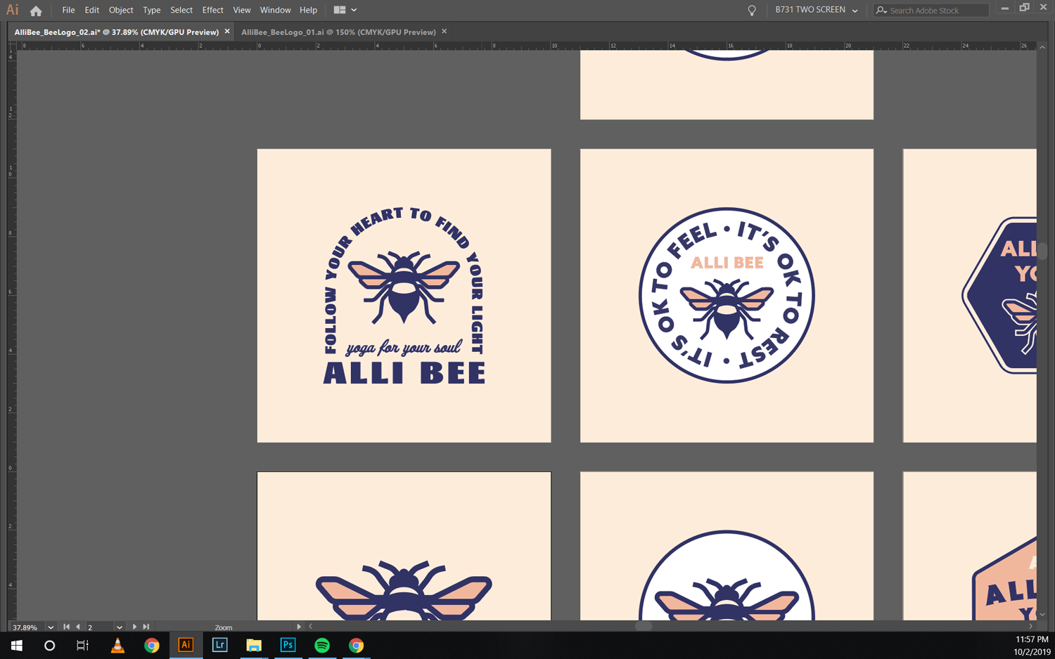Viewport: 1055px width, 659px height.
Task: Click the horizontal scrollbar right arrow
Action: pyautogui.click(x=1031, y=627)
